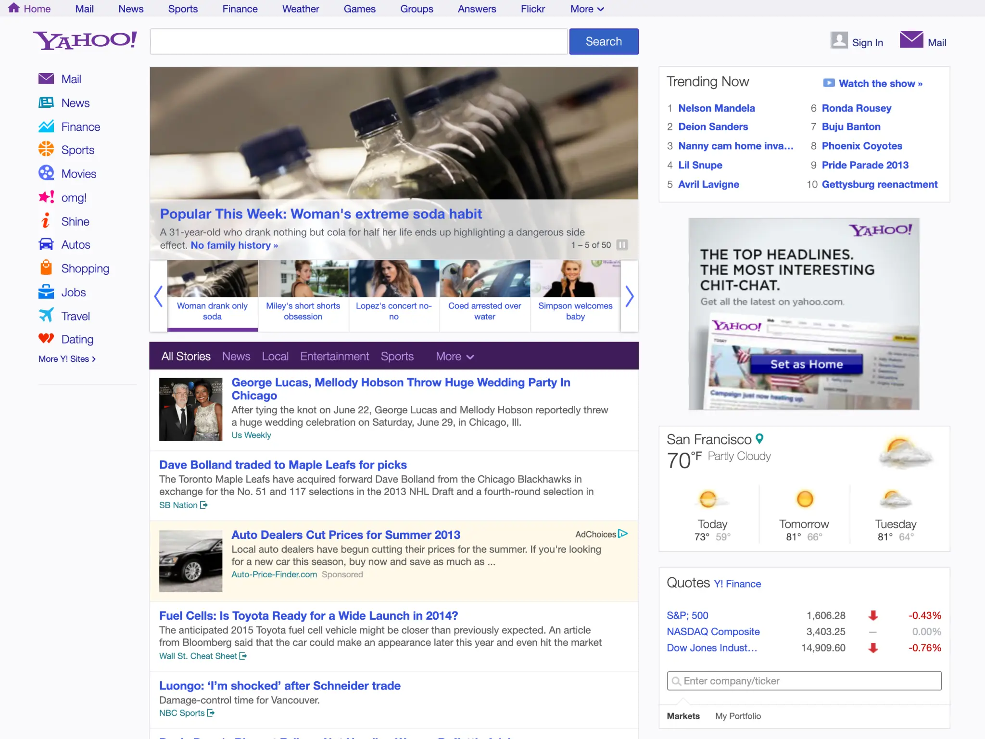985x739 pixels.
Task: Open the Movies film reel icon
Action: pos(46,173)
